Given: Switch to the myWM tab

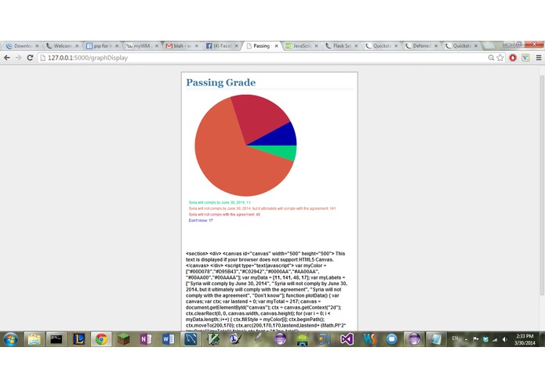Looking at the screenshot, I should point(140,45).
